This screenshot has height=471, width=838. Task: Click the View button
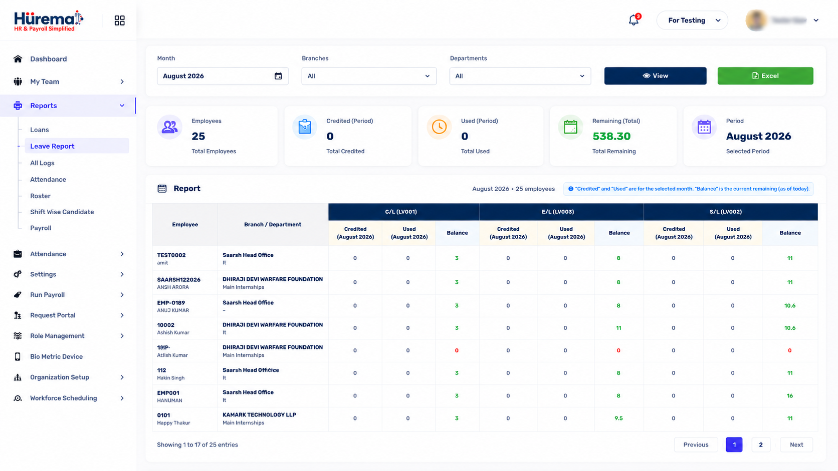(x=655, y=76)
